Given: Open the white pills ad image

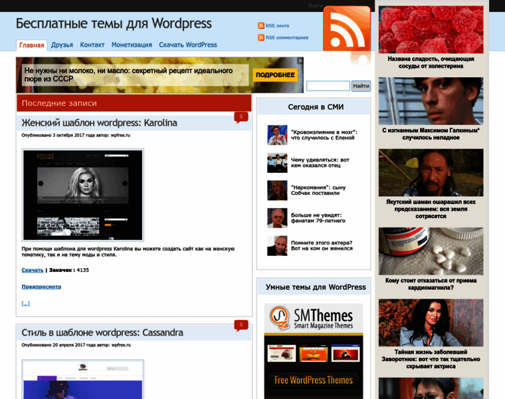Looking at the screenshot, I should (x=431, y=251).
